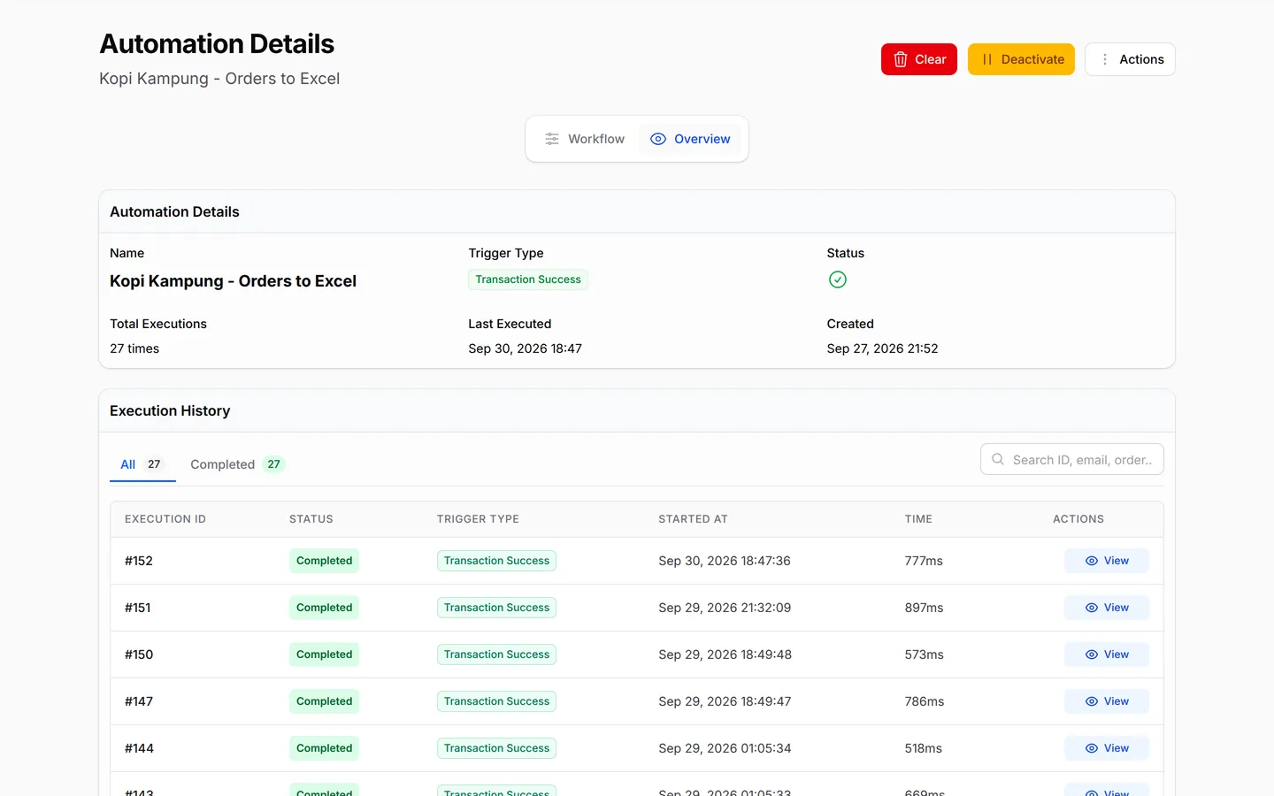Viewport: 1274px width, 796px height.
Task: Click the TIME column header
Action: point(918,519)
